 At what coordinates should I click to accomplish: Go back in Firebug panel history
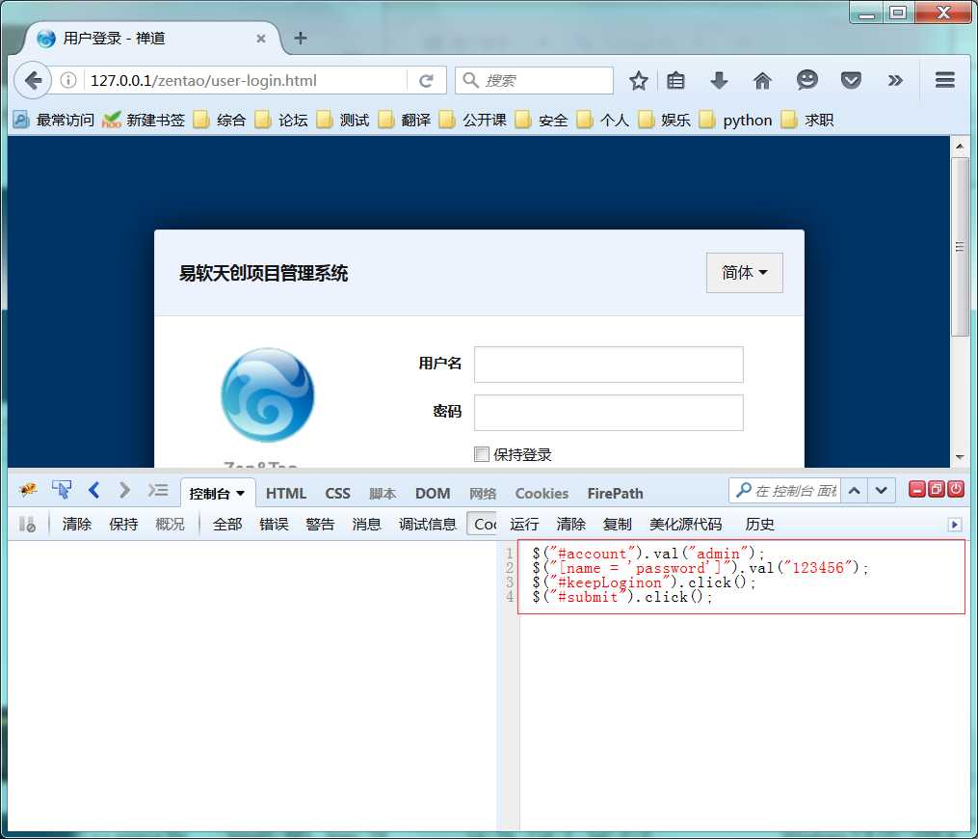pyautogui.click(x=94, y=490)
